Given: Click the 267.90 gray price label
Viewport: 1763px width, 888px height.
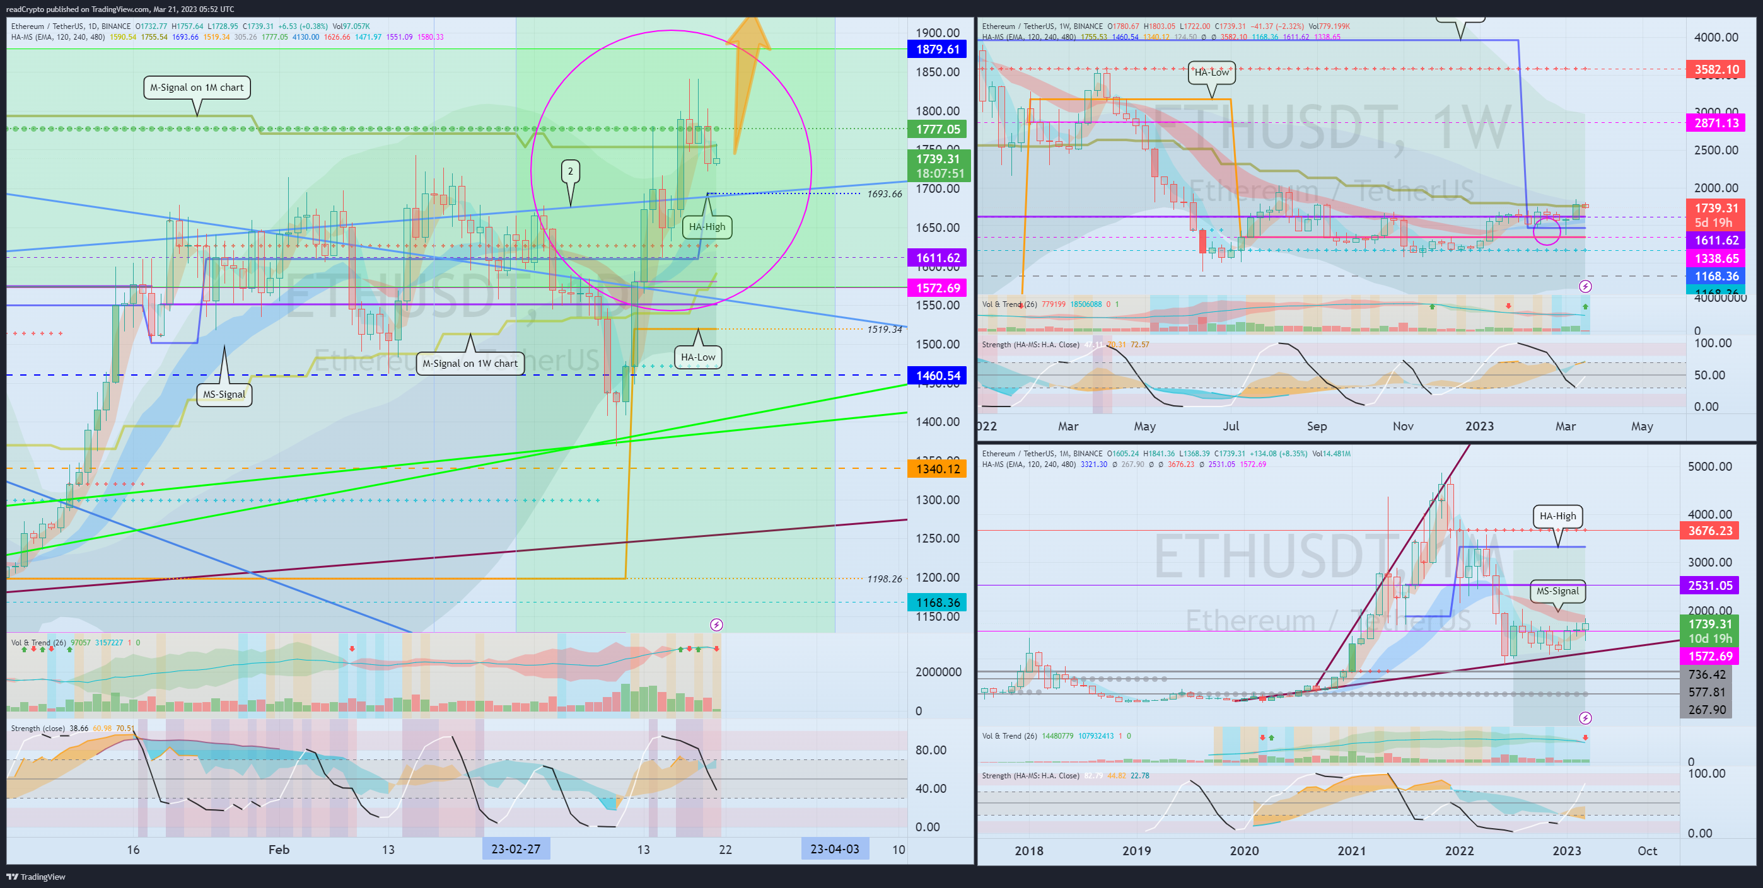Looking at the screenshot, I should coord(1706,710).
